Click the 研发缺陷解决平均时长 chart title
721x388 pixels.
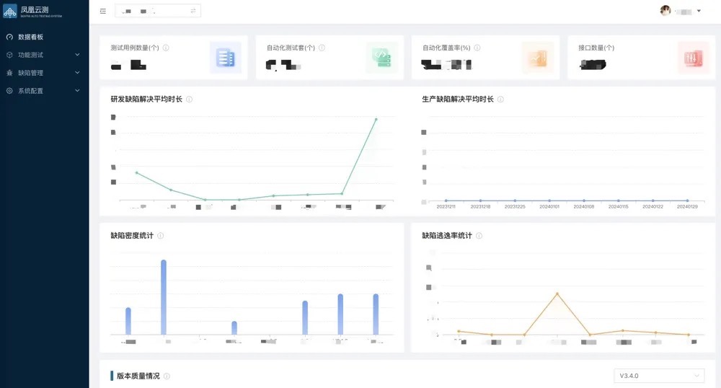tap(146, 100)
